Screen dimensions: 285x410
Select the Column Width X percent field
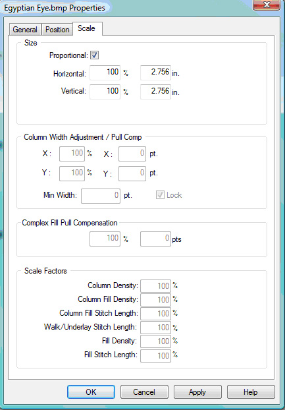pyautogui.click(x=72, y=154)
